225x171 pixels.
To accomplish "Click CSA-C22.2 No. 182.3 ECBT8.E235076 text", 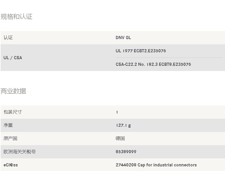I will [153, 64].
